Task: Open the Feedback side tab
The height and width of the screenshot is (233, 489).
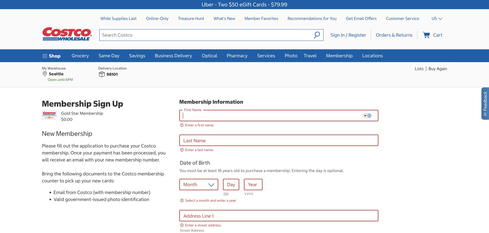Action: 485,104
